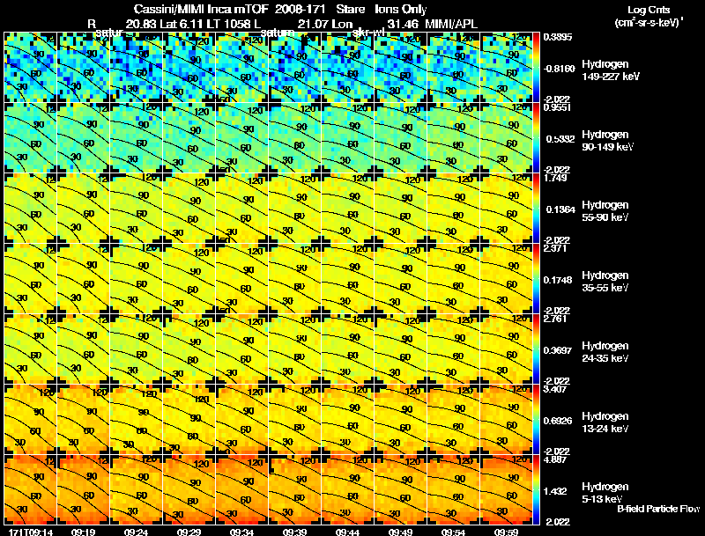This screenshot has width=705, height=536.
Task: Click the colorbar value "0.1748"
Action: [x=558, y=280]
